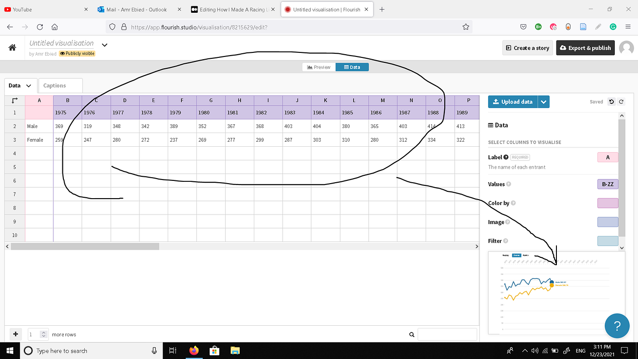Show info tooltip for Label
638x359 pixels.
(506, 157)
